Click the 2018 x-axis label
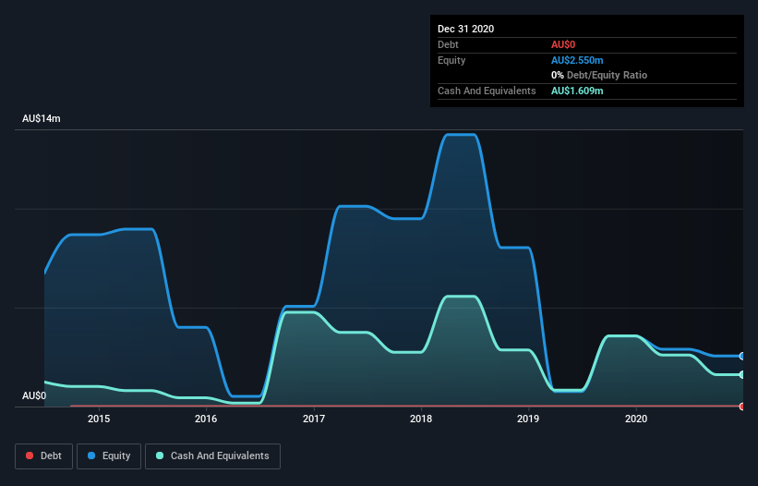The width and height of the screenshot is (758, 486). click(421, 419)
